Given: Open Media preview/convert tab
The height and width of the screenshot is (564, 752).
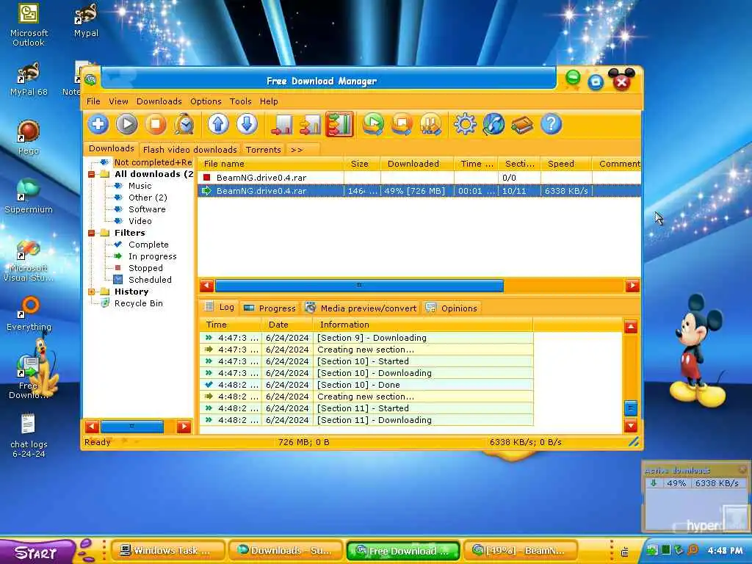Looking at the screenshot, I should (x=361, y=308).
